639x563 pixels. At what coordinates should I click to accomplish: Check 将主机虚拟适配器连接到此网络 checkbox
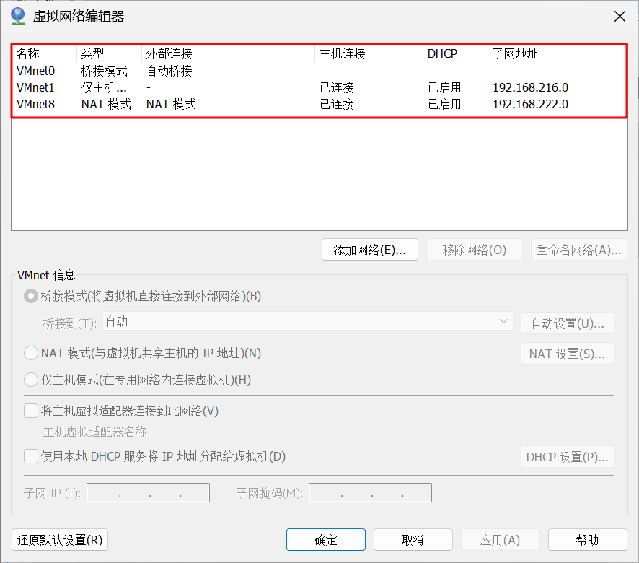[x=31, y=411]
